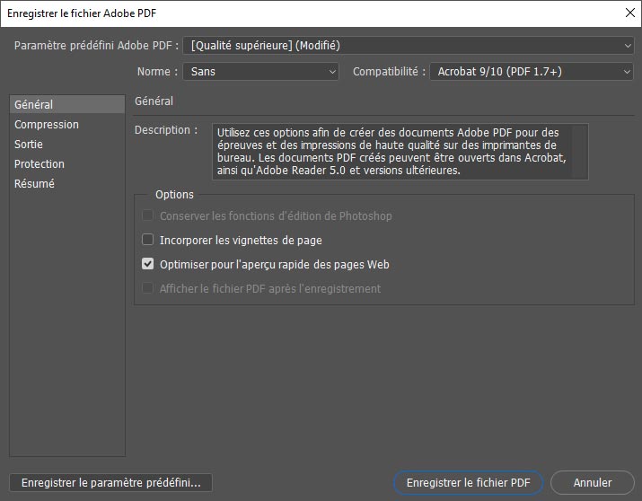
Task: Click the Général panel heading
Action: 154,102
